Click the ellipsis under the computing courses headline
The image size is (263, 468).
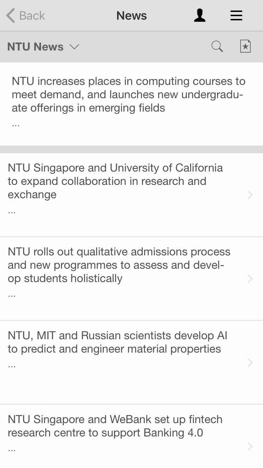click(x=16, y=124)
